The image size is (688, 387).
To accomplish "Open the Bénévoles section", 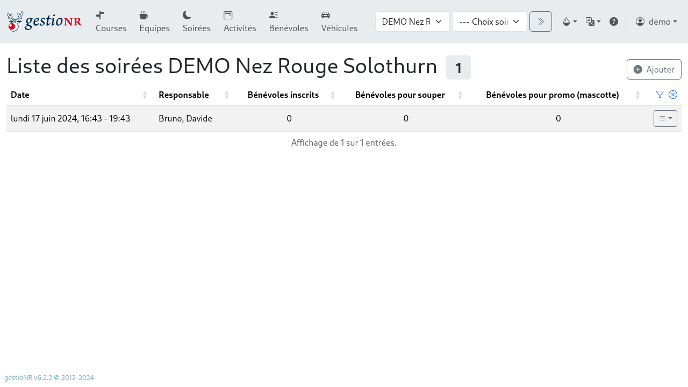I will (288, 21).
